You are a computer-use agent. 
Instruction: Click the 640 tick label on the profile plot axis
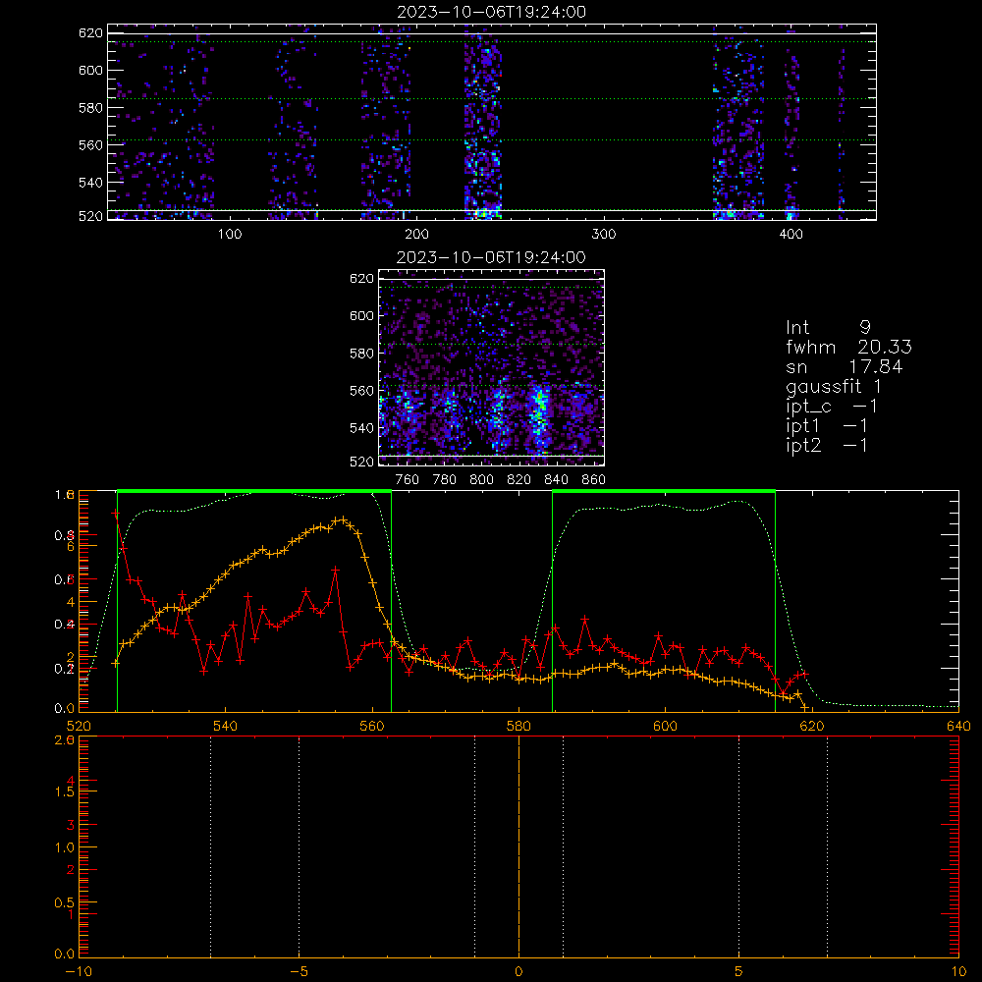pos(958,727)
